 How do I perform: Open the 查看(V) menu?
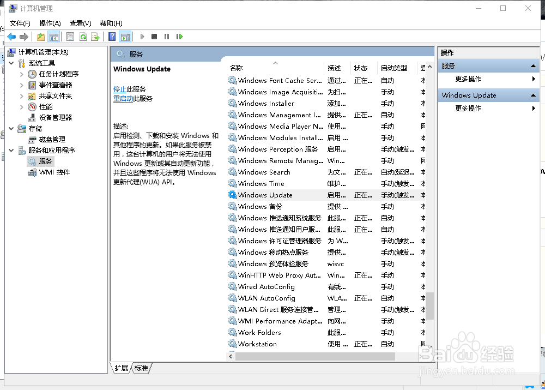80,23
